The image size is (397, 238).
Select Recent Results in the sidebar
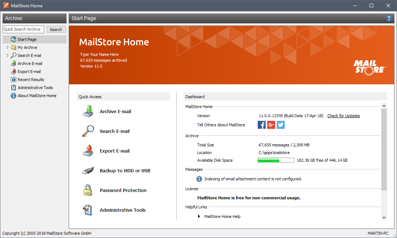coord(31,80)
